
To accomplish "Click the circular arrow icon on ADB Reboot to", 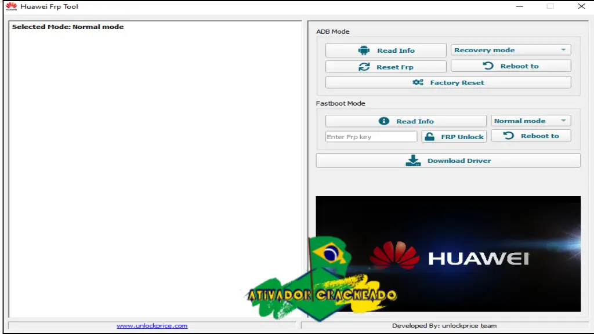I will 488,66.
